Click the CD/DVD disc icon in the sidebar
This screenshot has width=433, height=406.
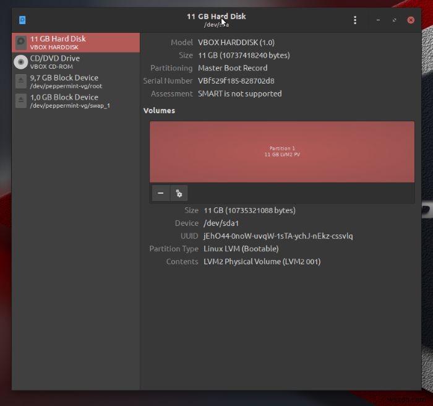[20, 62]
